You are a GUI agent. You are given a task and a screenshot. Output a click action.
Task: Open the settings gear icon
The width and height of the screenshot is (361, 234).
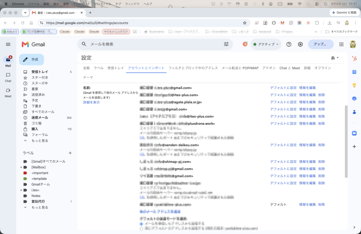point(300,44)
